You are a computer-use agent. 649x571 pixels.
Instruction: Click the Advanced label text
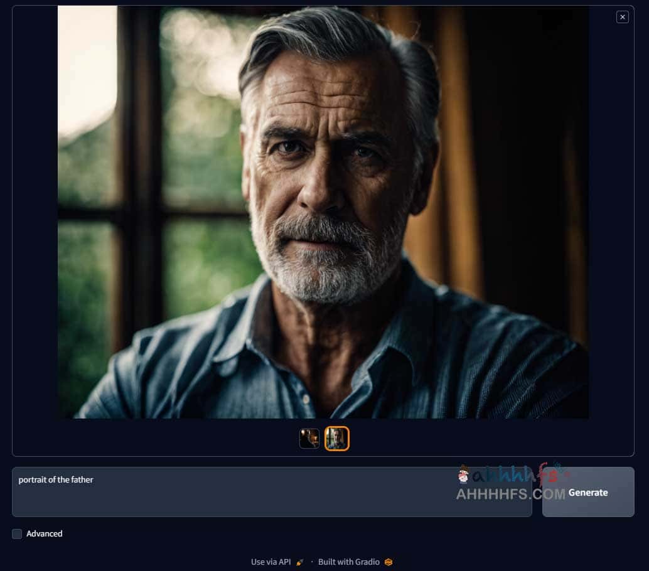(x=44, y=534)
